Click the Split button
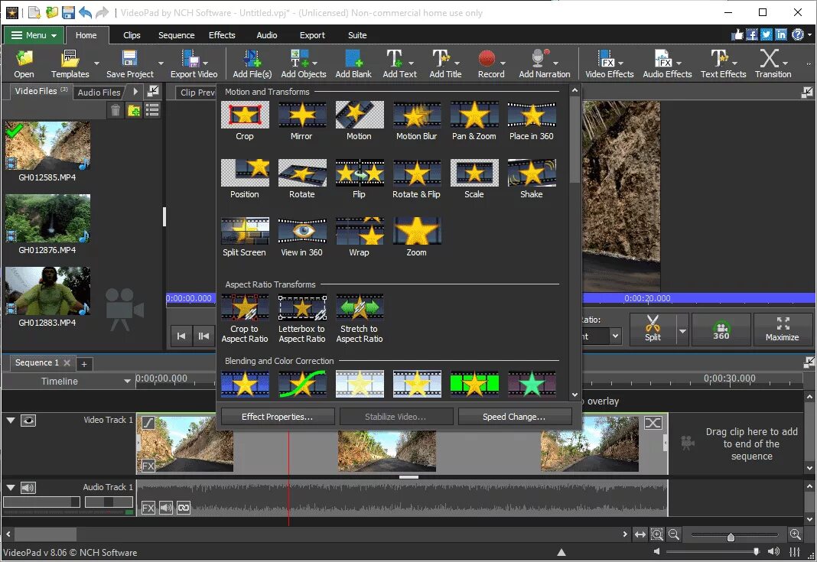Screen dimensions: 817x562 pyautogui.click(x=653, y=330)
